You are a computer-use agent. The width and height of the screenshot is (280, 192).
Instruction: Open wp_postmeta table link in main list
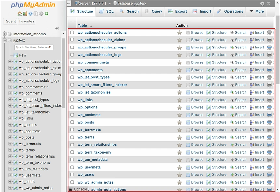coord(89,115)
